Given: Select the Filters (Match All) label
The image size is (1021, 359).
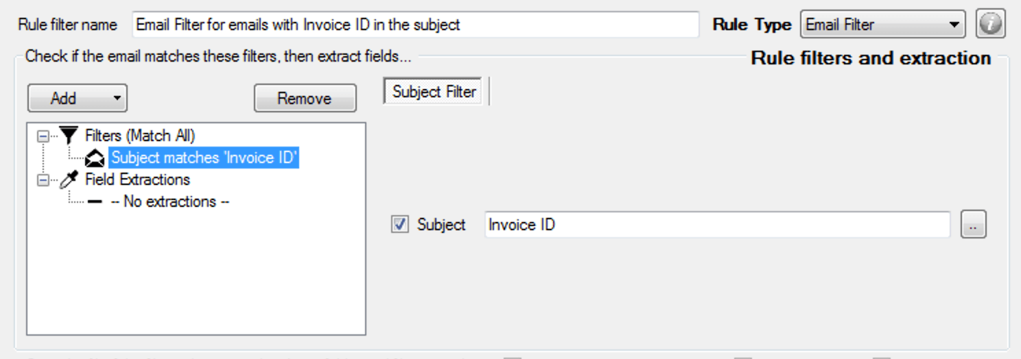Looking at the screenshot, I should coord(140,136).
